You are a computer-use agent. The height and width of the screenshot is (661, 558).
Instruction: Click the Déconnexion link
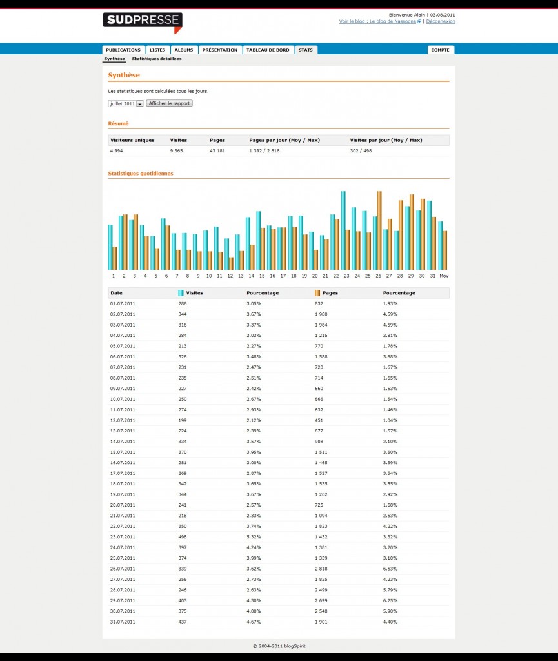pyautogui.click(x=441, y=21)
